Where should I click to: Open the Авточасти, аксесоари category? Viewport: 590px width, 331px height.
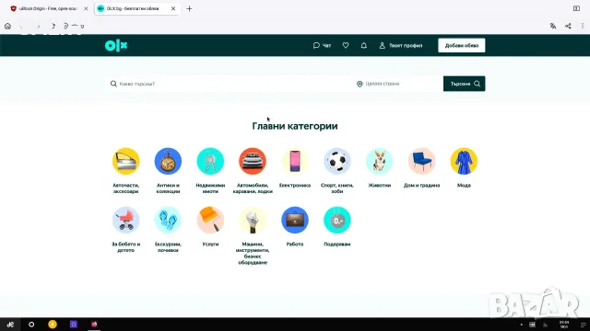pyautogui.click(x=125, y=170)
